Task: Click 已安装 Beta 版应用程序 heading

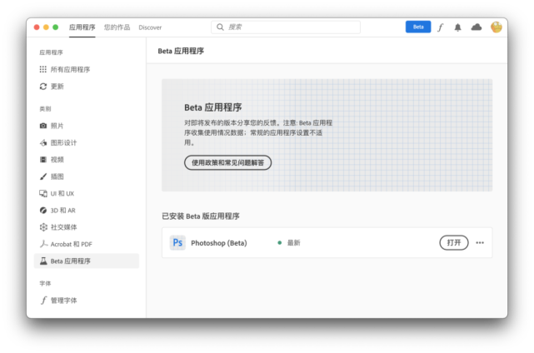Action: click(x=201, y=216)
